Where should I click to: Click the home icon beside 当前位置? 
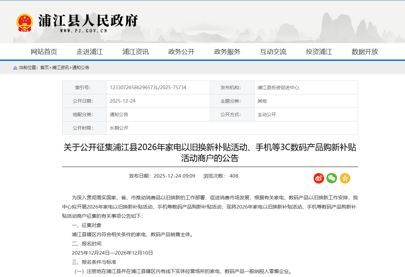[15, 68]
